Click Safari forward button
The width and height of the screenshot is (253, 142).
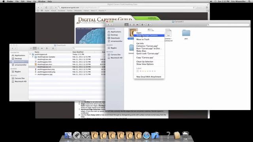(42, 7)
